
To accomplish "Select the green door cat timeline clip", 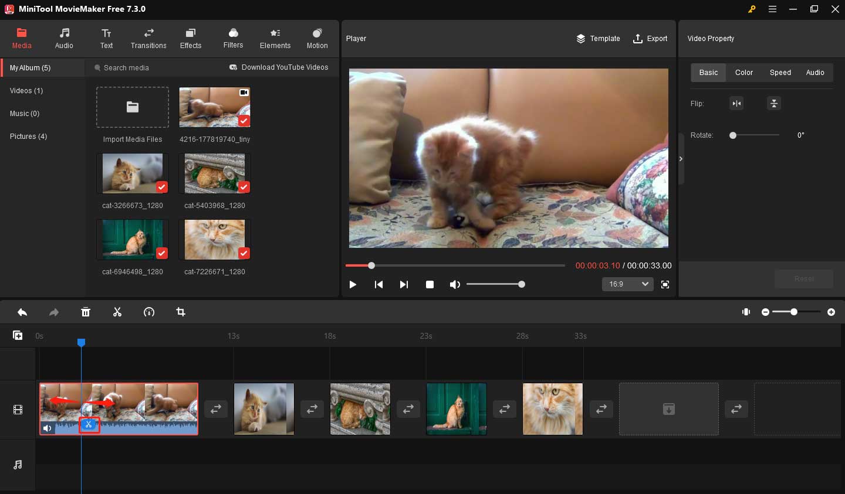I will [457, 409].
